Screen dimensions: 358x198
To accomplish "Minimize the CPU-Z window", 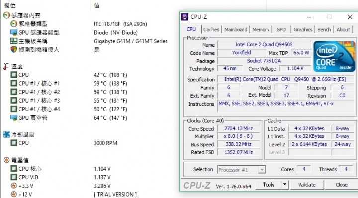I will pyautogui.click(x=309, y=17).
